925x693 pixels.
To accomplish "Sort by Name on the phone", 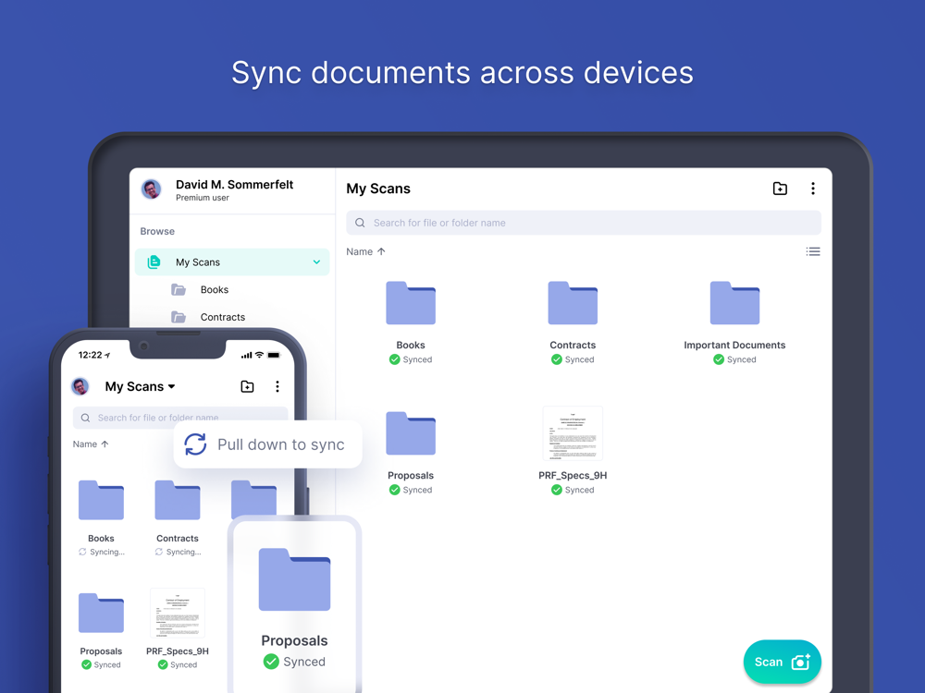I will pos(91,444).
